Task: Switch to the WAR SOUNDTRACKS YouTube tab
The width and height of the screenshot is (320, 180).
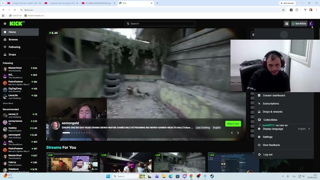Action: point(98,3)
